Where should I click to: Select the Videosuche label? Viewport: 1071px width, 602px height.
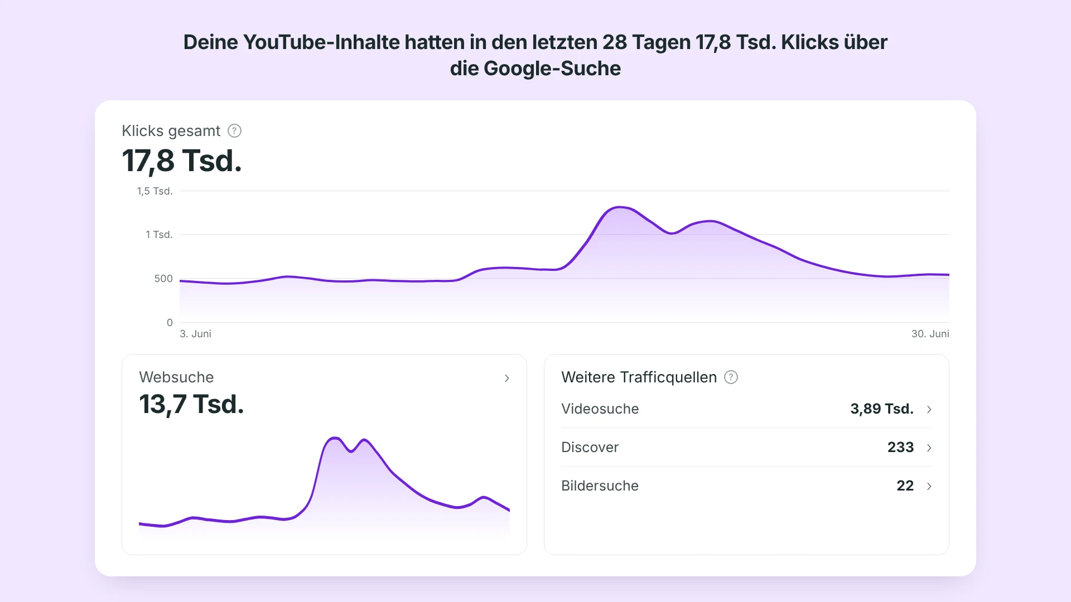(600, 409)
